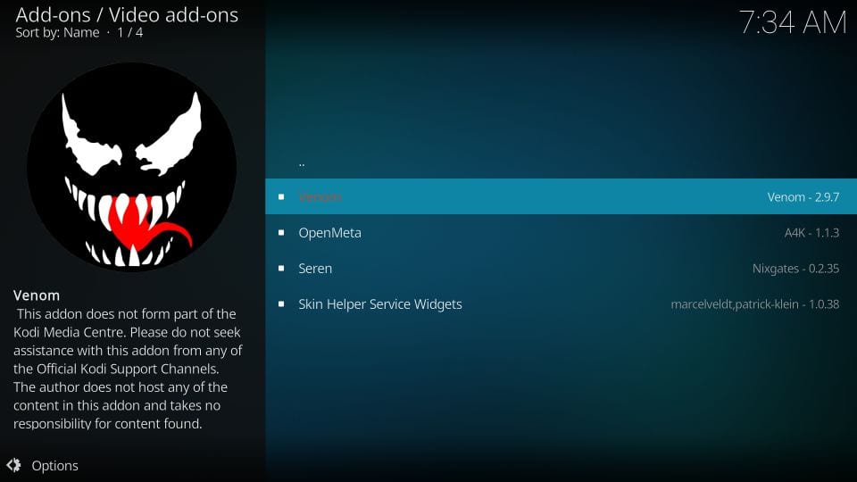Image resolution: width=857 pixels, height=482 pixels.
Task: Click the bullet icon beside Venom
Action: tap(281, 196)
